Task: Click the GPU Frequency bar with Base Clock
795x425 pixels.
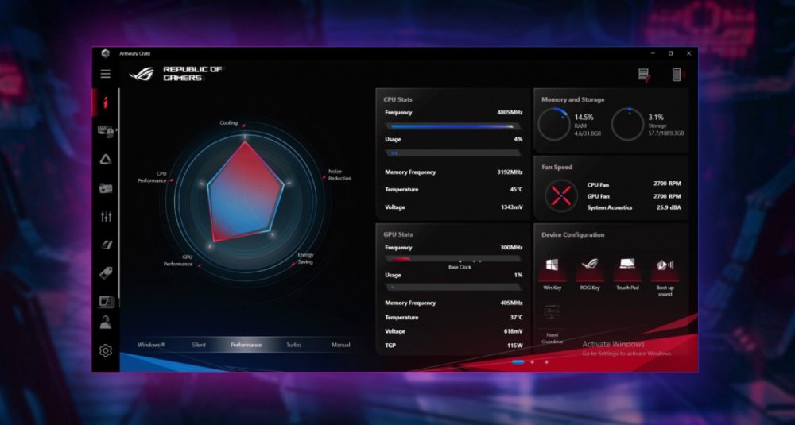Action: click(x=454, y=259)
